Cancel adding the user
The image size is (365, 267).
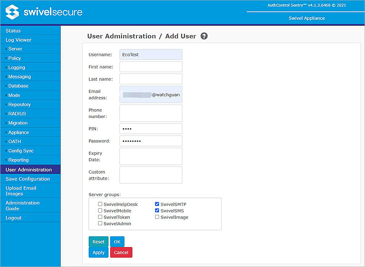(x=121, y=252)
